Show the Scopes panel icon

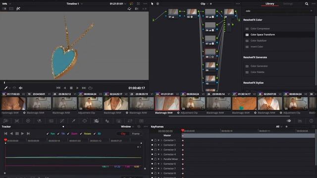pyautogui.click(x=300, y=121)
